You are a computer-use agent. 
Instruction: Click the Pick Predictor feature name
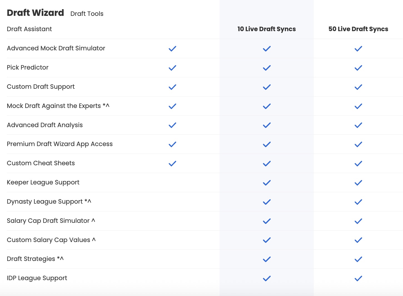tap(28, 67)
